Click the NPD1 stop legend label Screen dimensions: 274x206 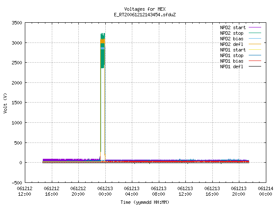tap(232, 55)
